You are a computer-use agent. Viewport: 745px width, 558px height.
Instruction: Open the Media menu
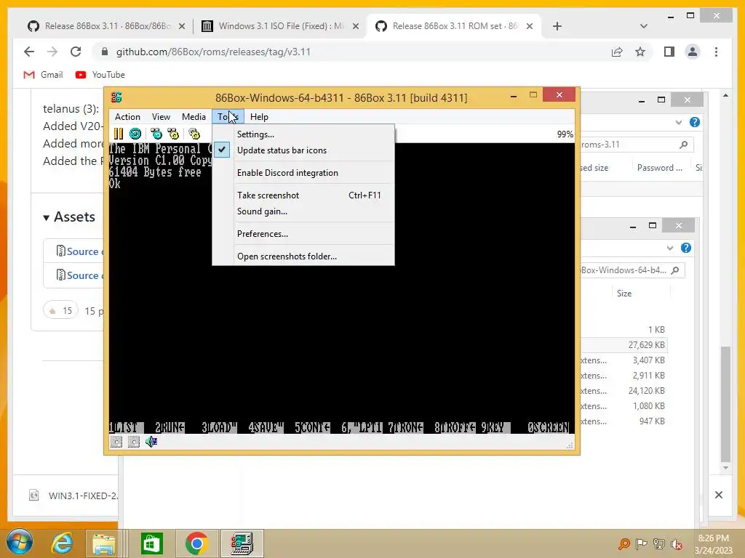(x=194, y=117)
